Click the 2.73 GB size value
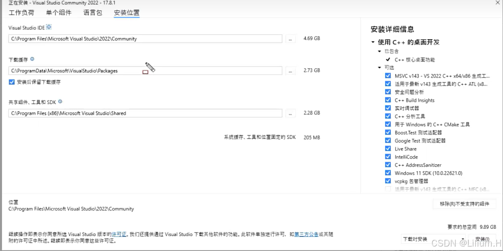This screenshot has width=503, height=251. (312, 70)
